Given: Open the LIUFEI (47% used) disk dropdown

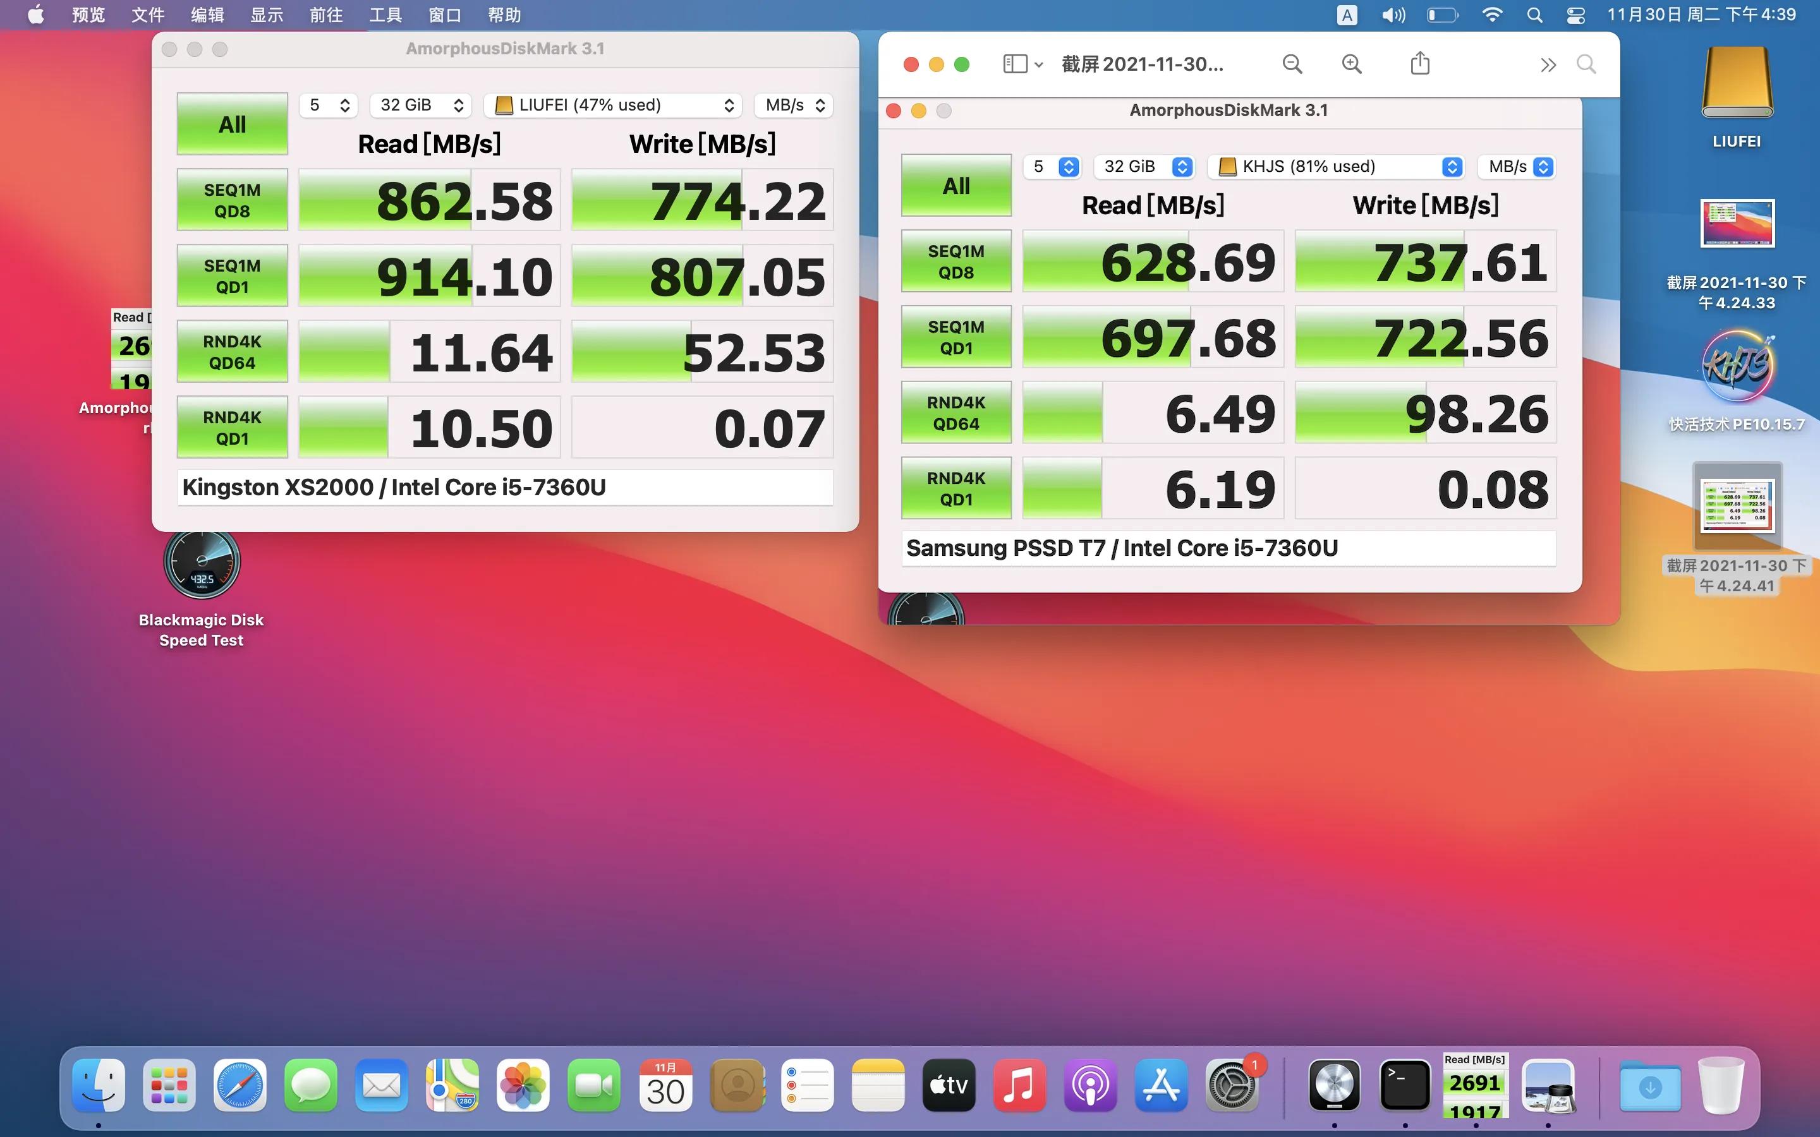Looking at the screenshot, I should tap(613, 105).
